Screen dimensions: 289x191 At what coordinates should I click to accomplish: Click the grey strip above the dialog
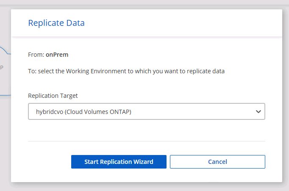(144, 3)
